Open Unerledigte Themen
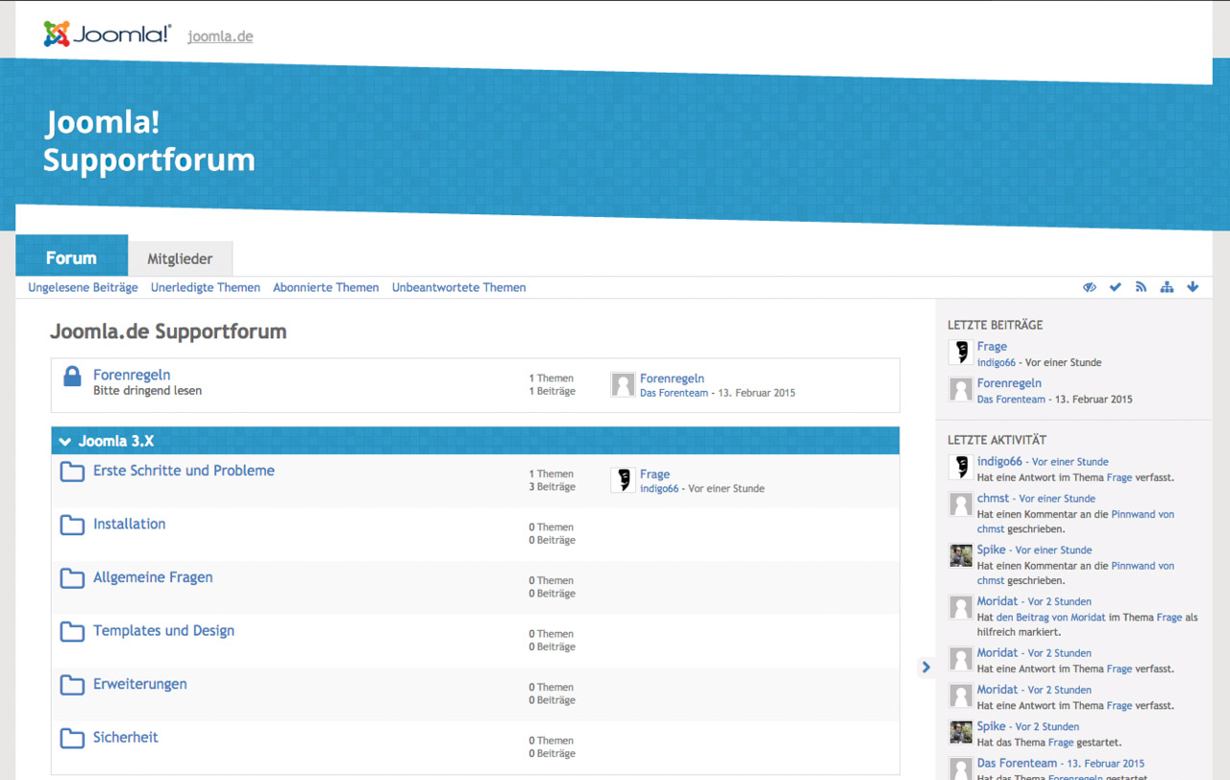This screenshot has height=780, width=1230. point(206,287)
